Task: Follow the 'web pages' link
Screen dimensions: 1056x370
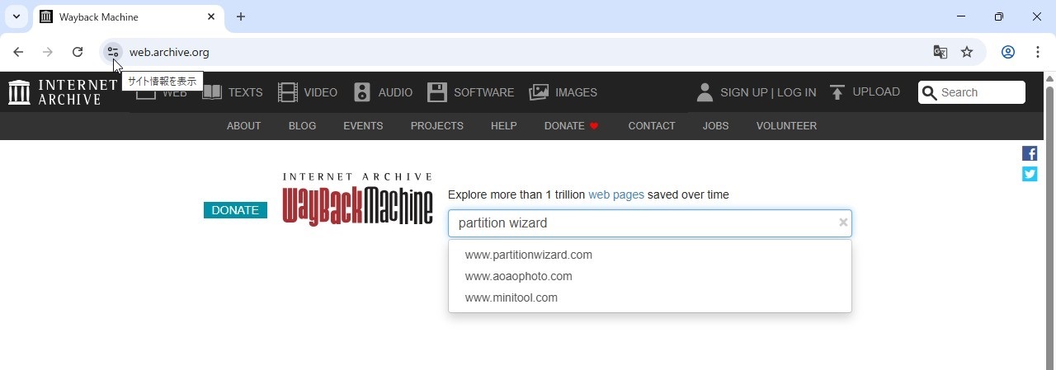Action: (x=615, y=194)
